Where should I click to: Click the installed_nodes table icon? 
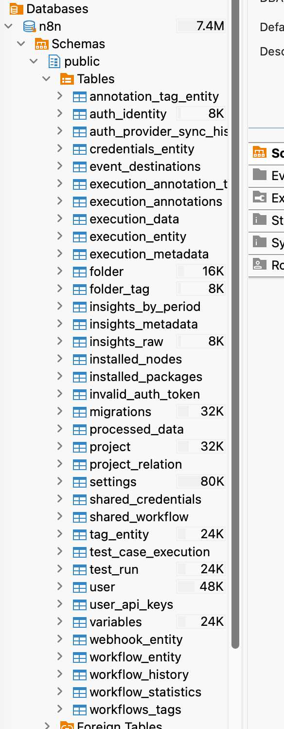[x=79, y=359]
